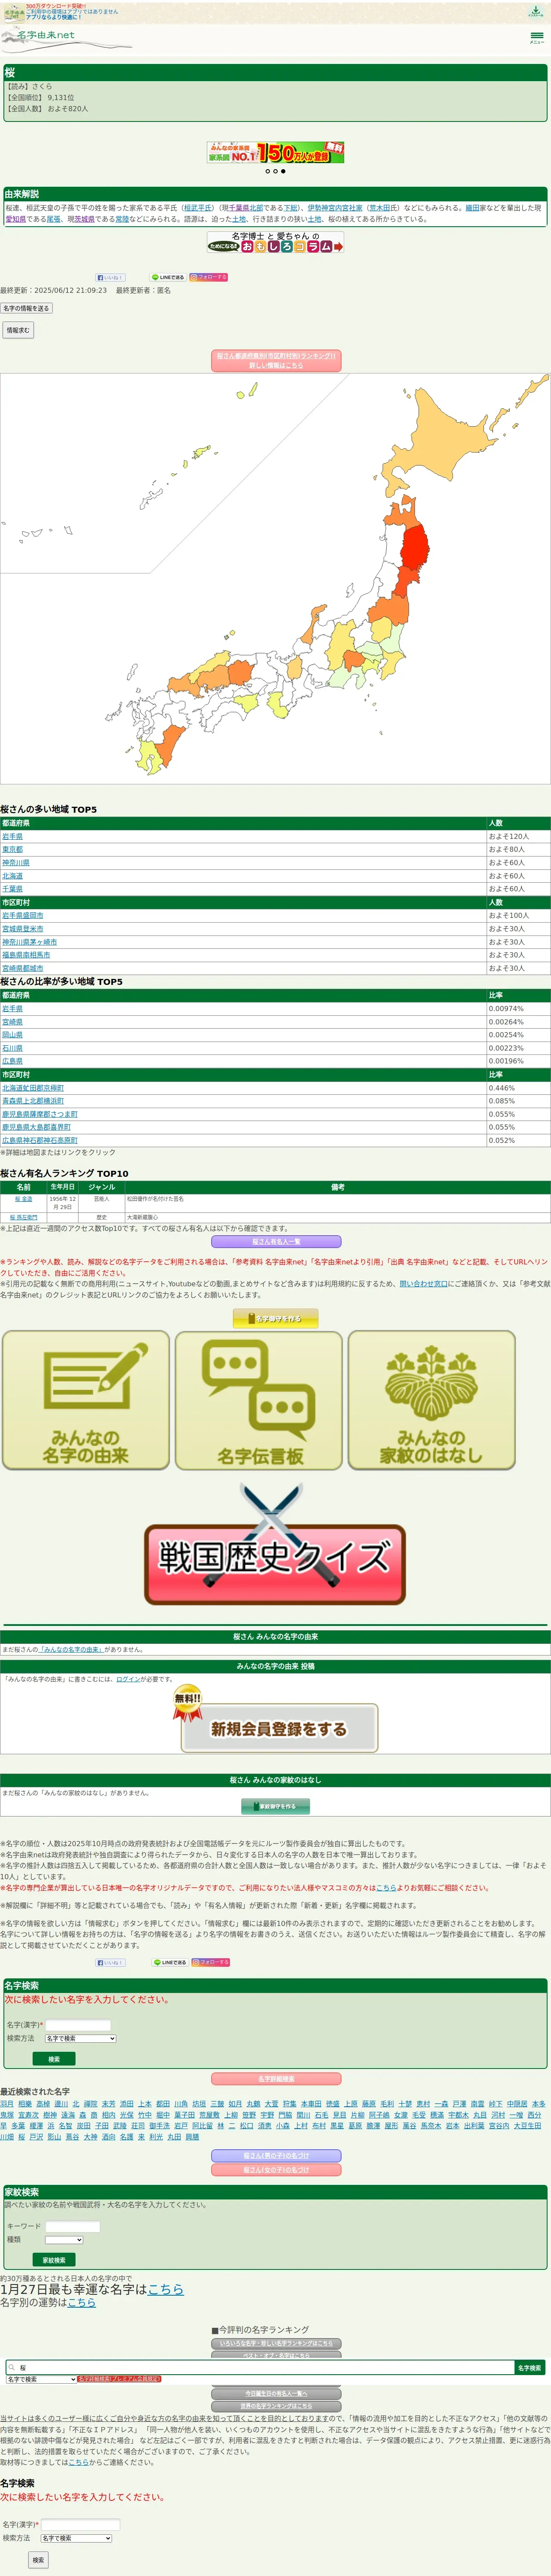Click 今日誕生日の有名人一覧へ button
Image resolution: width=551 pixels, height=2576 pixels.
276,2394
